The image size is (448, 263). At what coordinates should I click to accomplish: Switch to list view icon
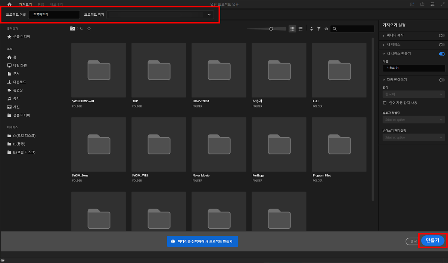[301, 29]
